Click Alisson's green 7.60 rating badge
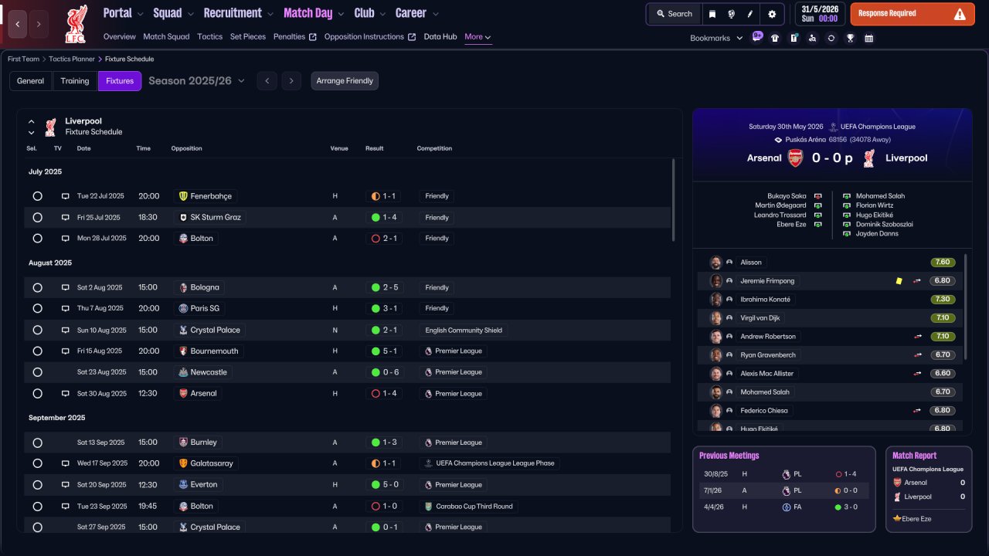Screen dimensions: 989x556 (x=943, y=263)
